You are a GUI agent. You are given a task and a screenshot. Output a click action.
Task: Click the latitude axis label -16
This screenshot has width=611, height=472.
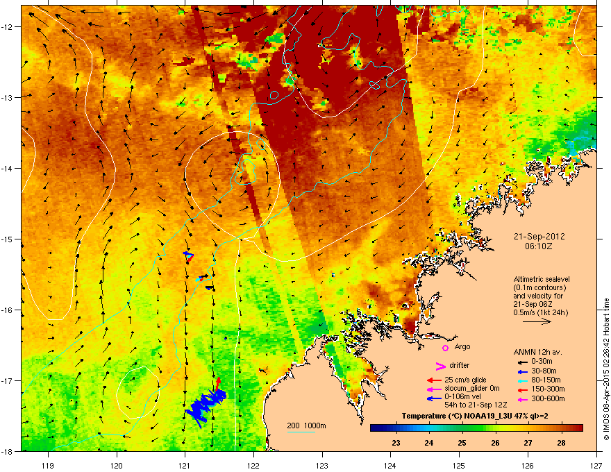(8, 310)
